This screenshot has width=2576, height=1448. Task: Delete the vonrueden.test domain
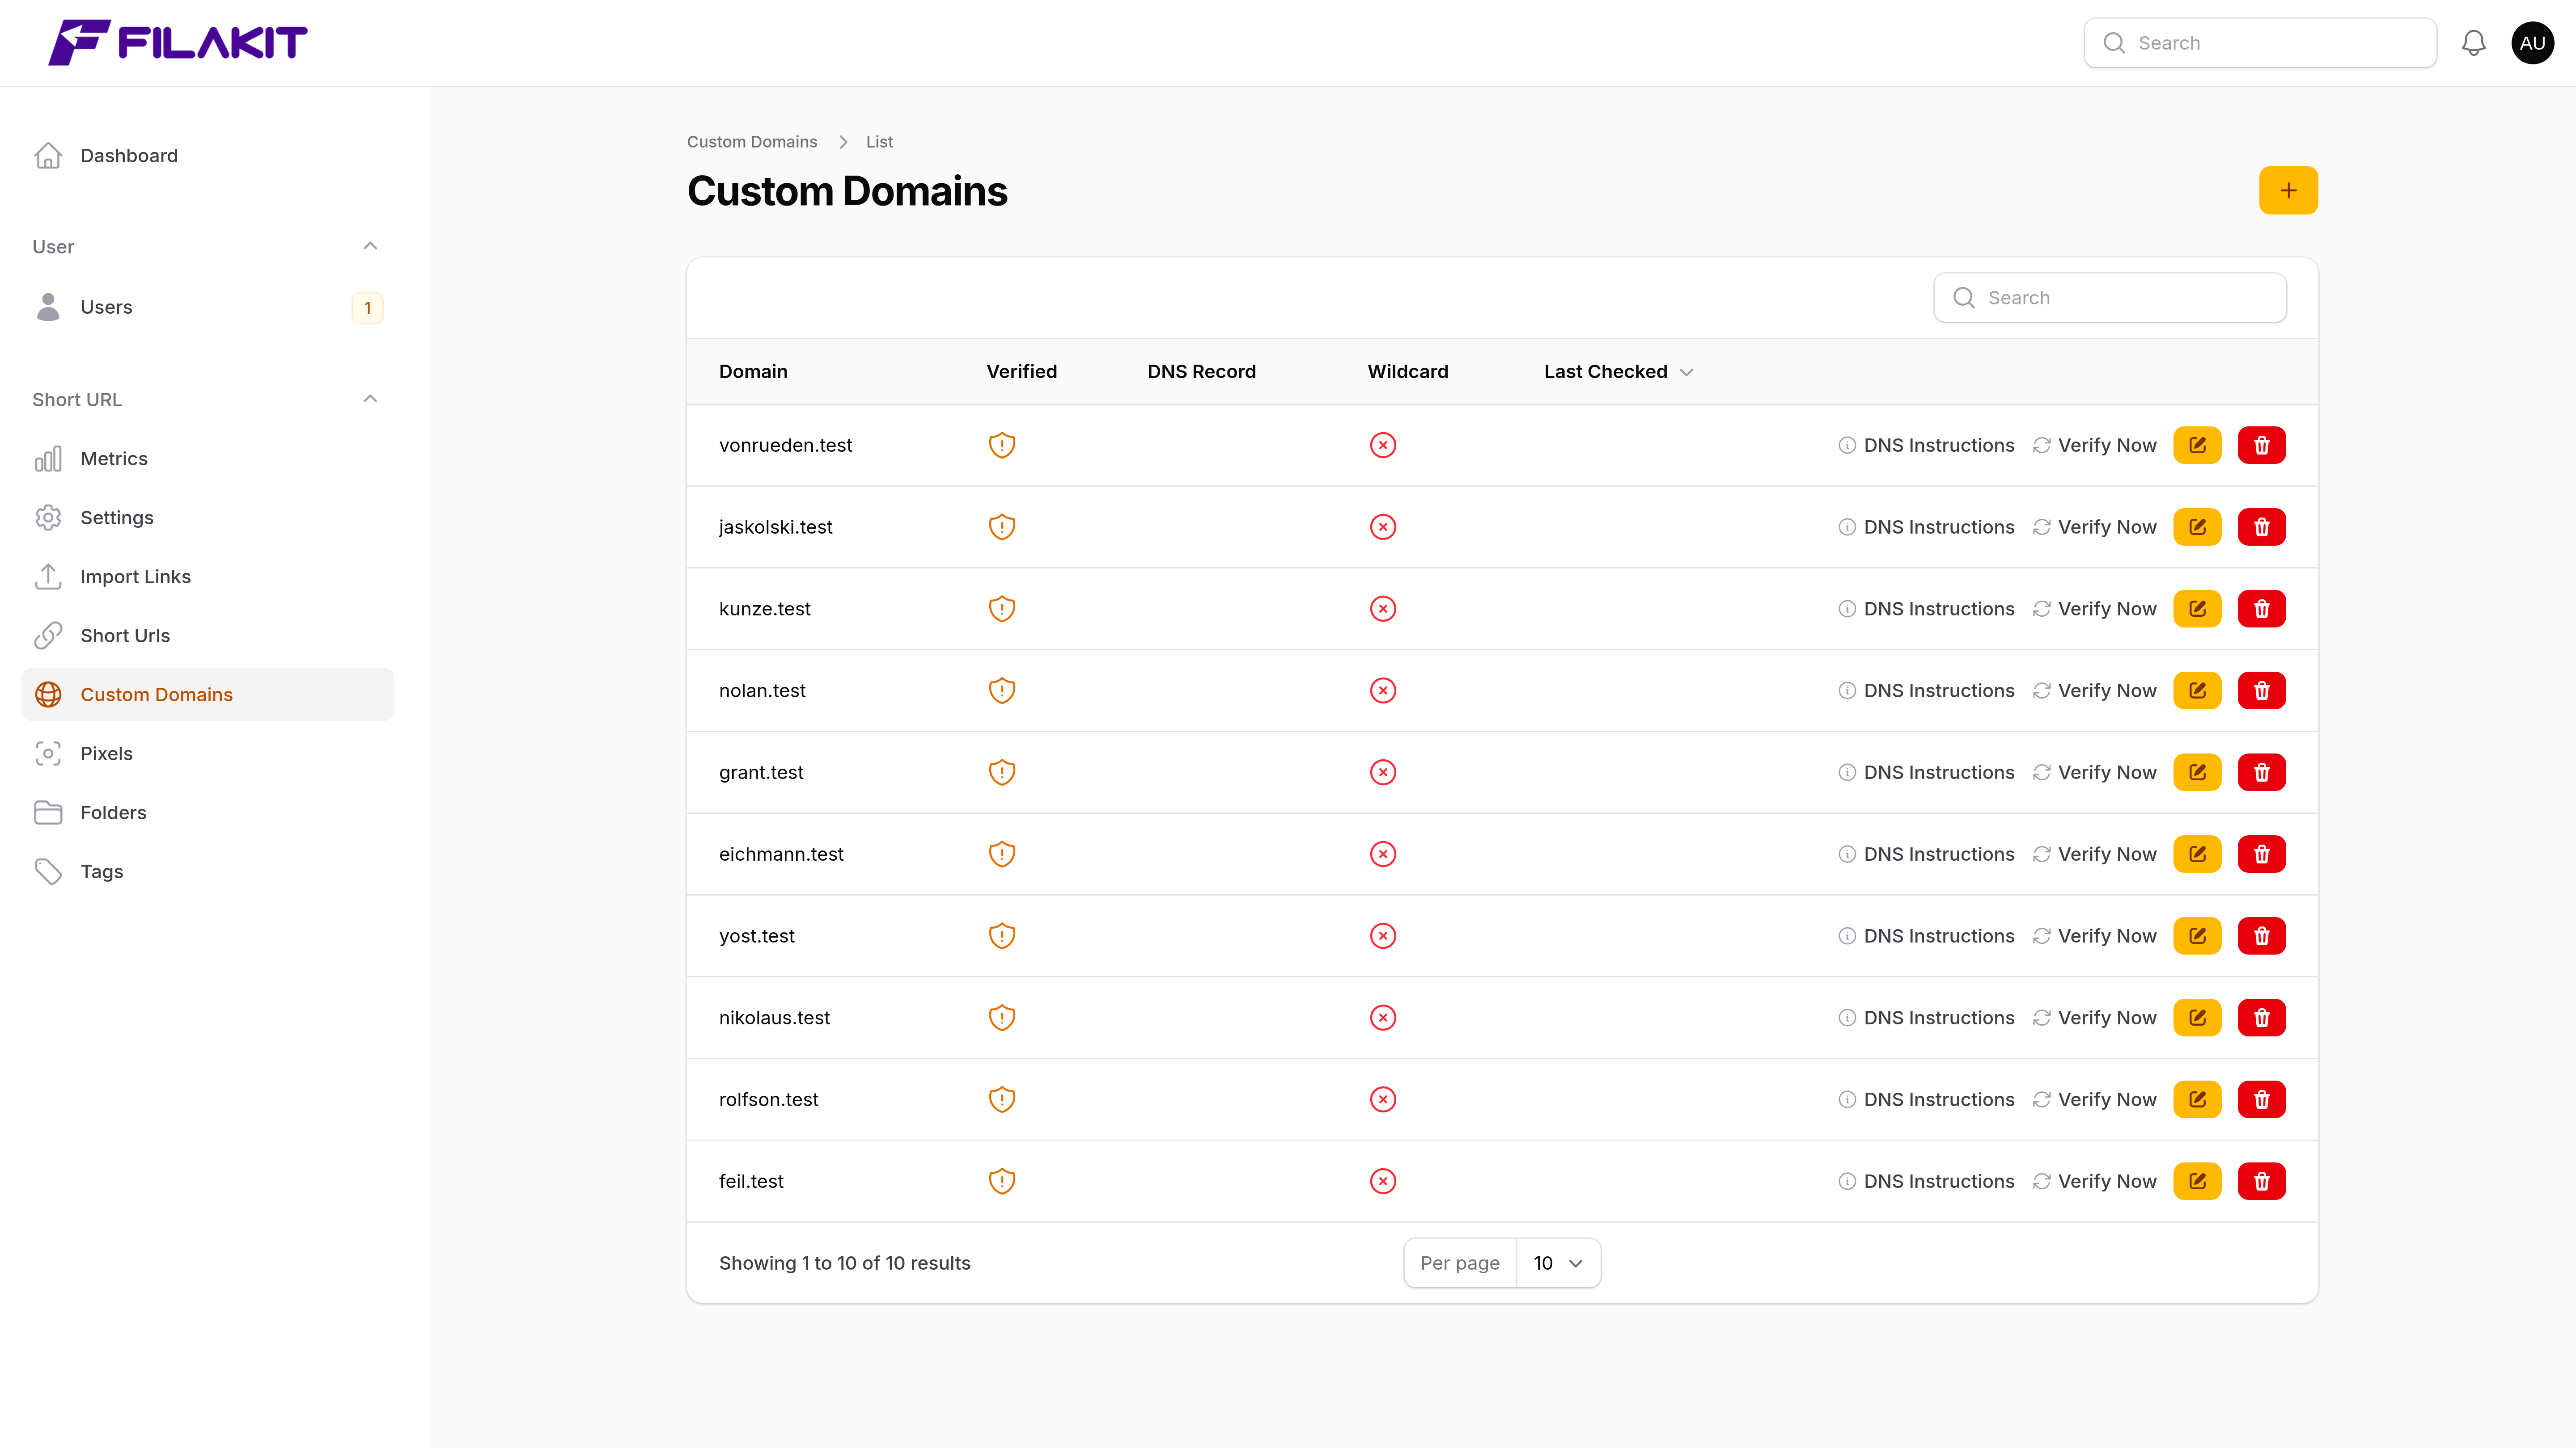coord(2261,445)
